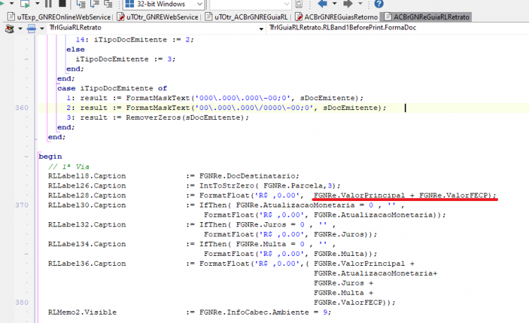Navigate back with the blue left arrow
Image resolution: width=529 pixels, height=323 pixels.
point(322,4)
